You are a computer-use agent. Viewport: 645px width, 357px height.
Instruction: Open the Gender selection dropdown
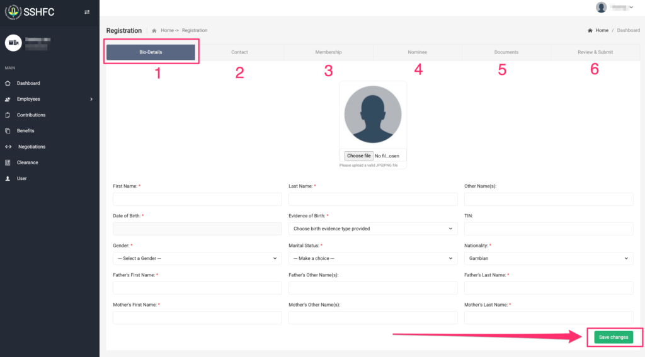click(197, 258)
